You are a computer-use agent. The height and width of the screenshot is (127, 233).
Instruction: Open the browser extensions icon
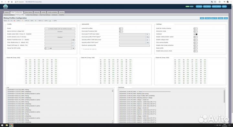pyautogui.click(x=219, y=2)
